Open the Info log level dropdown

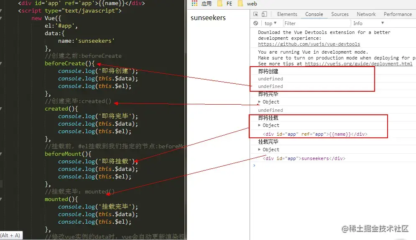click(368, 23)
